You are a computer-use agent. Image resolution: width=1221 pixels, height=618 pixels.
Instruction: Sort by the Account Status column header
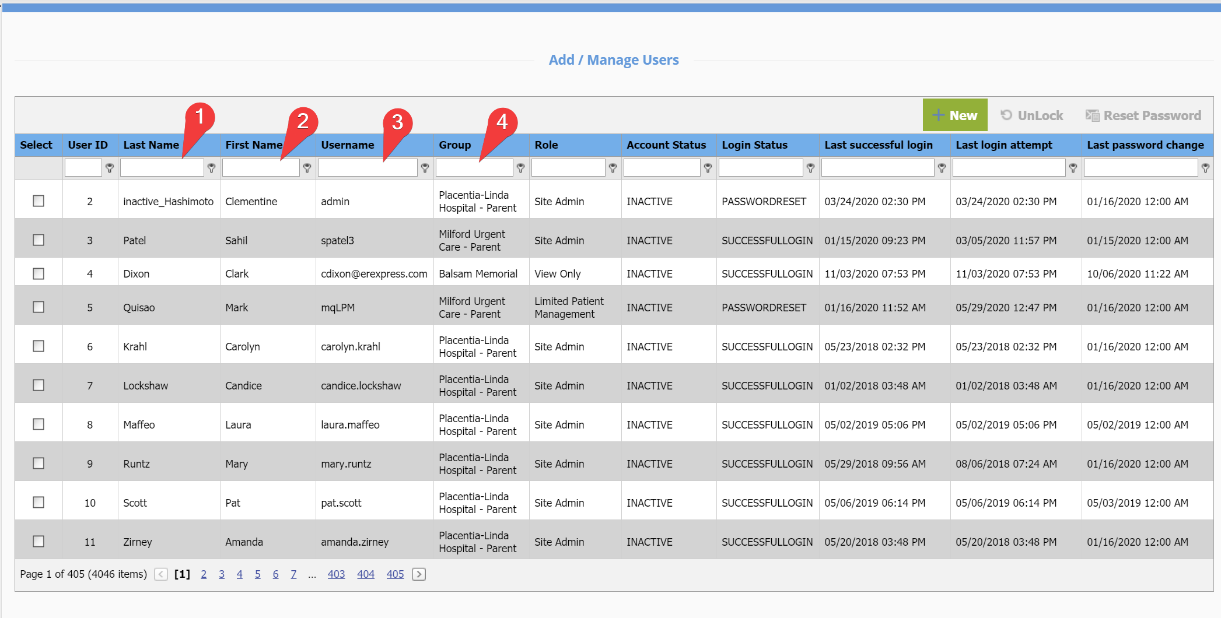[x=666, y=145]
